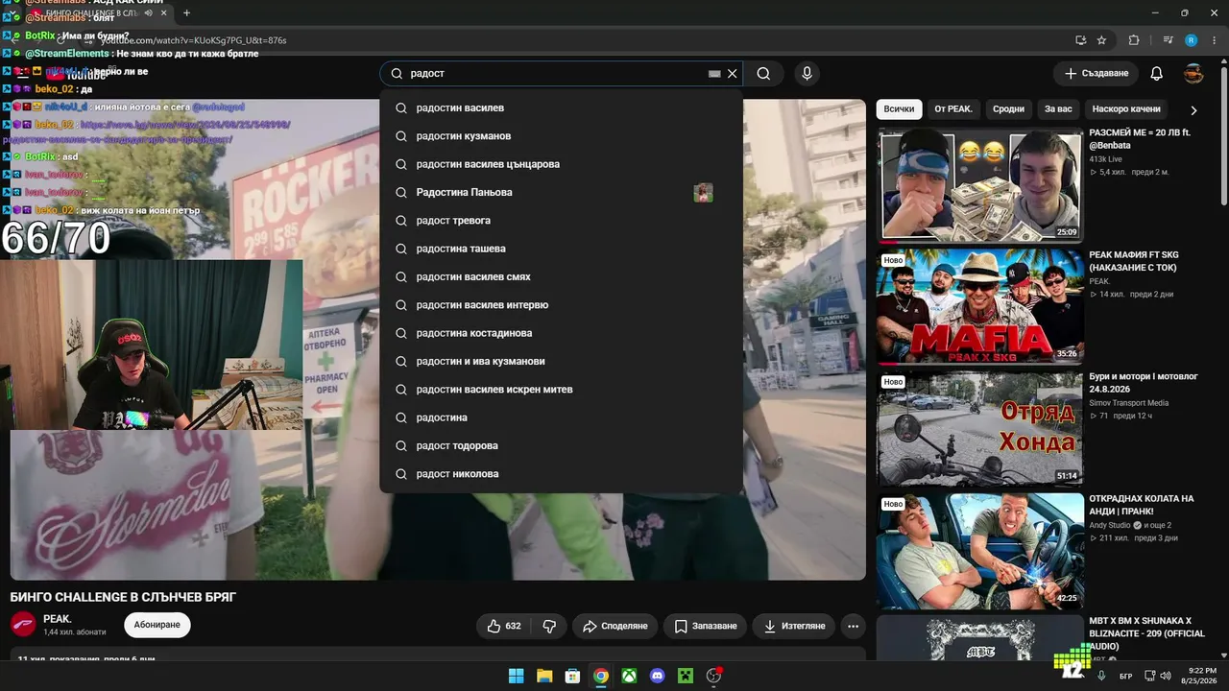Open Microsoft Store from taskbar

[572, 676]
